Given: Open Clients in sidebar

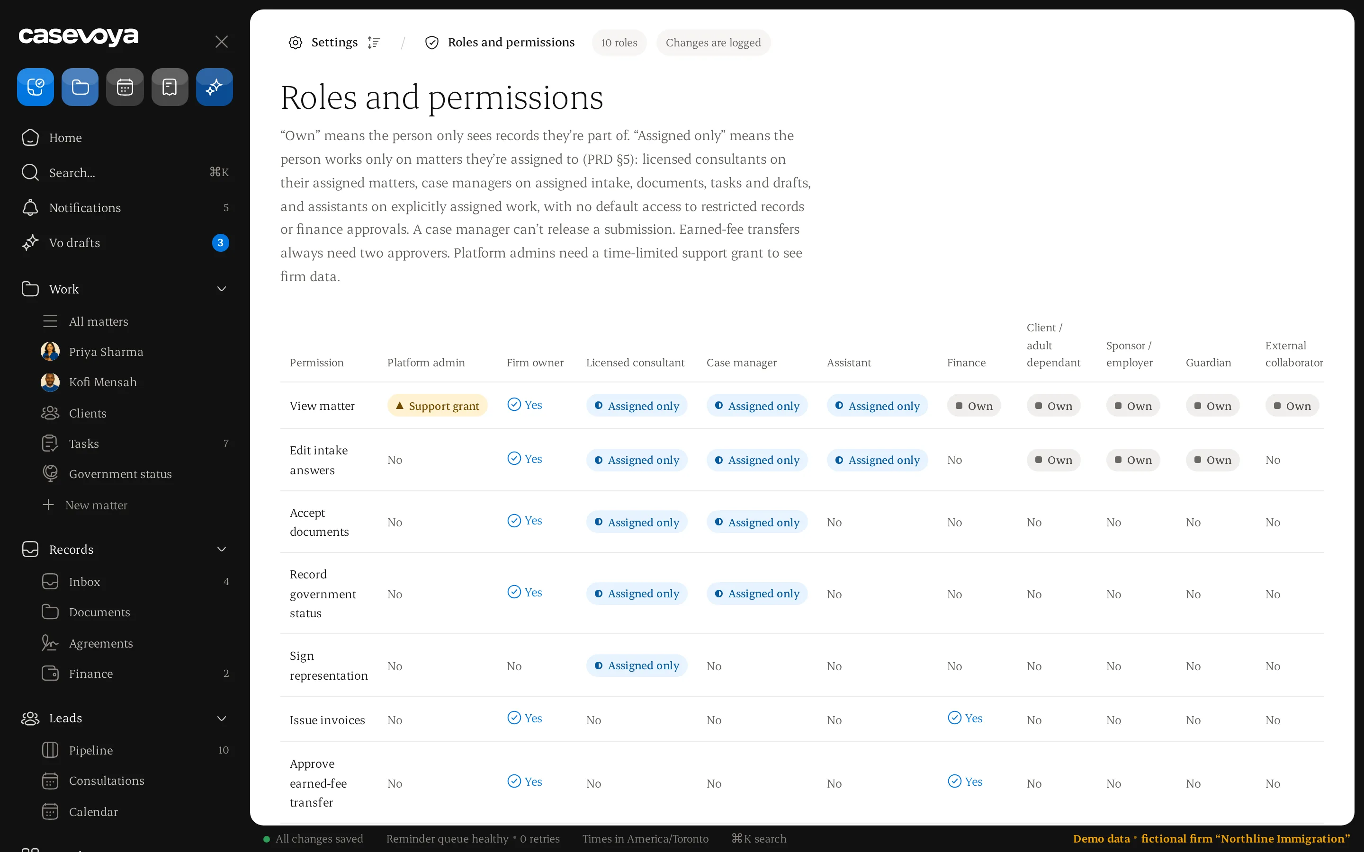Looking at the screenshot, I should click(x=135, y=413).
